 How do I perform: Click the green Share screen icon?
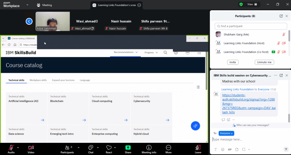pos(128,148)
